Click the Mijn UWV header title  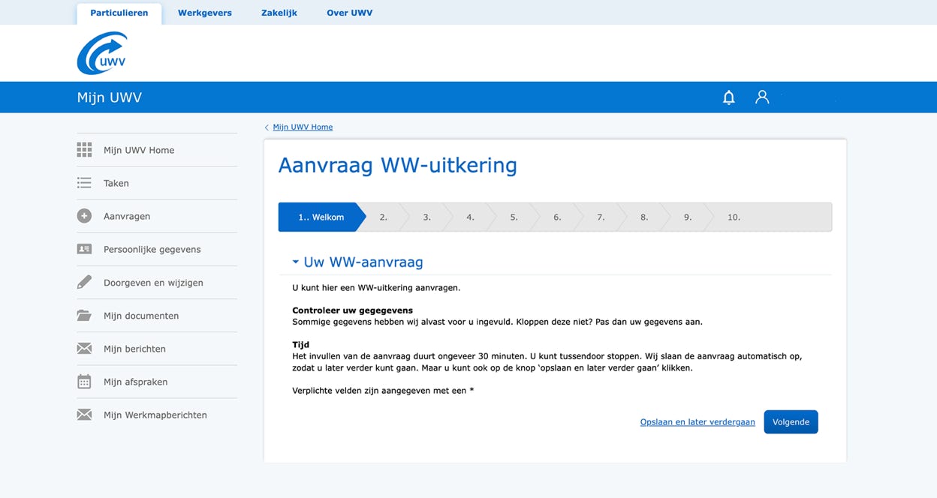tap(110, 97)
